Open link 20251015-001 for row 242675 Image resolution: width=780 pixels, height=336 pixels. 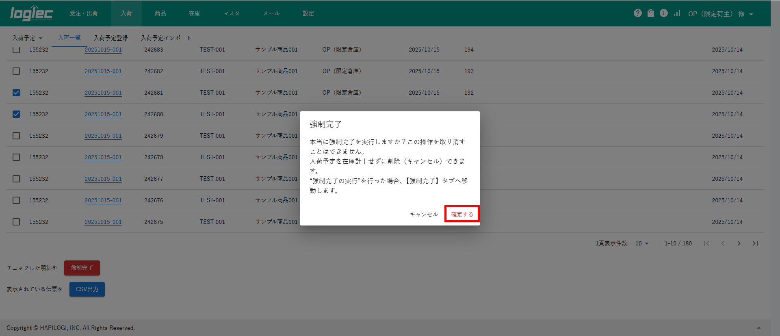click(103, 222)
